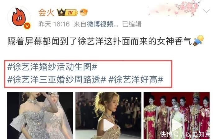213x139 pixels.
Task: Open the username 会火 profile
Action: click(x=46, y=12)
